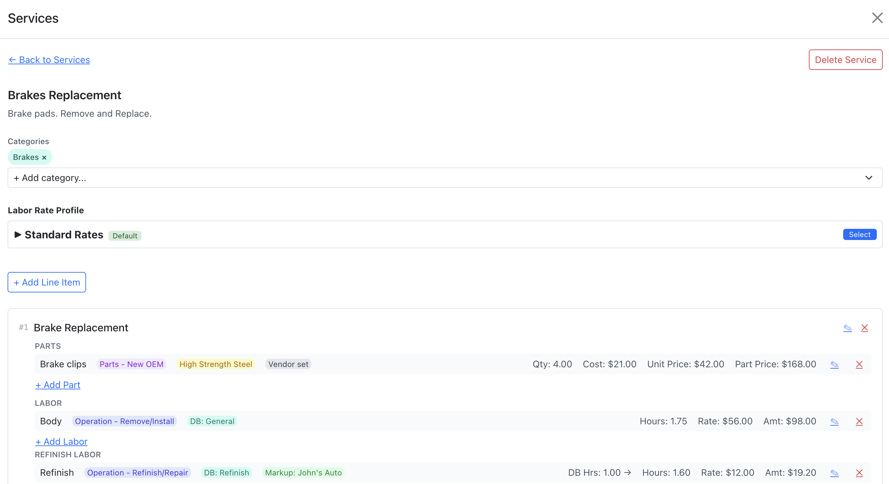
Task: Delete the Refinish labor row
Action: pos(859,472)
